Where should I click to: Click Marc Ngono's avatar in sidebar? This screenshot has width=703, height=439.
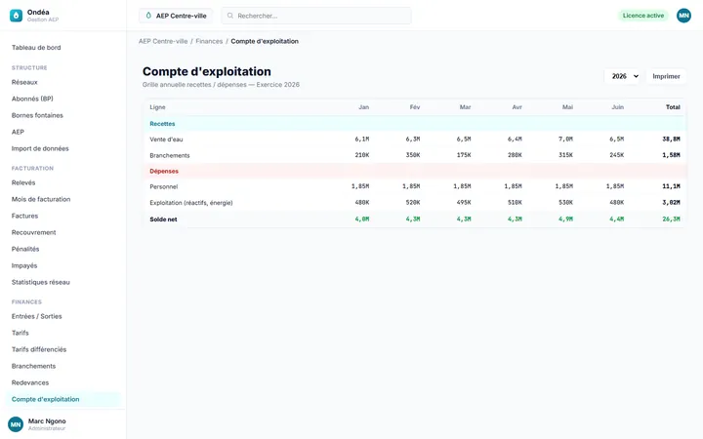tap(16, 424)
